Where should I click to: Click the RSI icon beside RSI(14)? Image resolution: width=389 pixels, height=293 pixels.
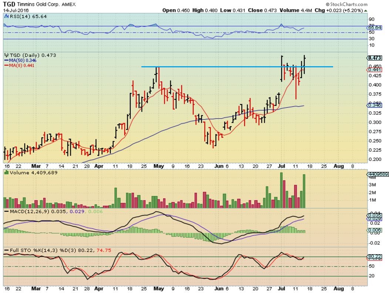[x=6, y=16]
